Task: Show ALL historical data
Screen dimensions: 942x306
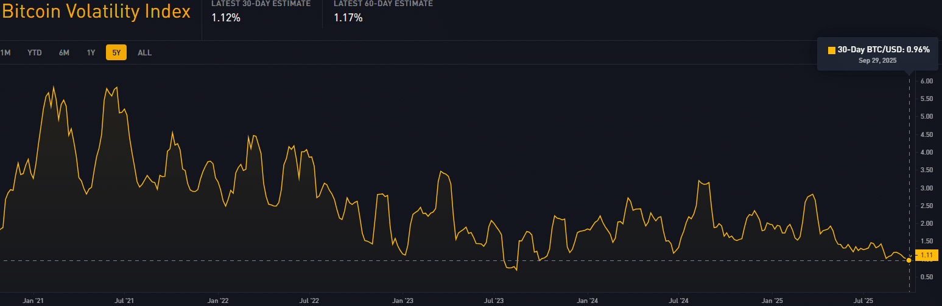Action: point(144,53)
